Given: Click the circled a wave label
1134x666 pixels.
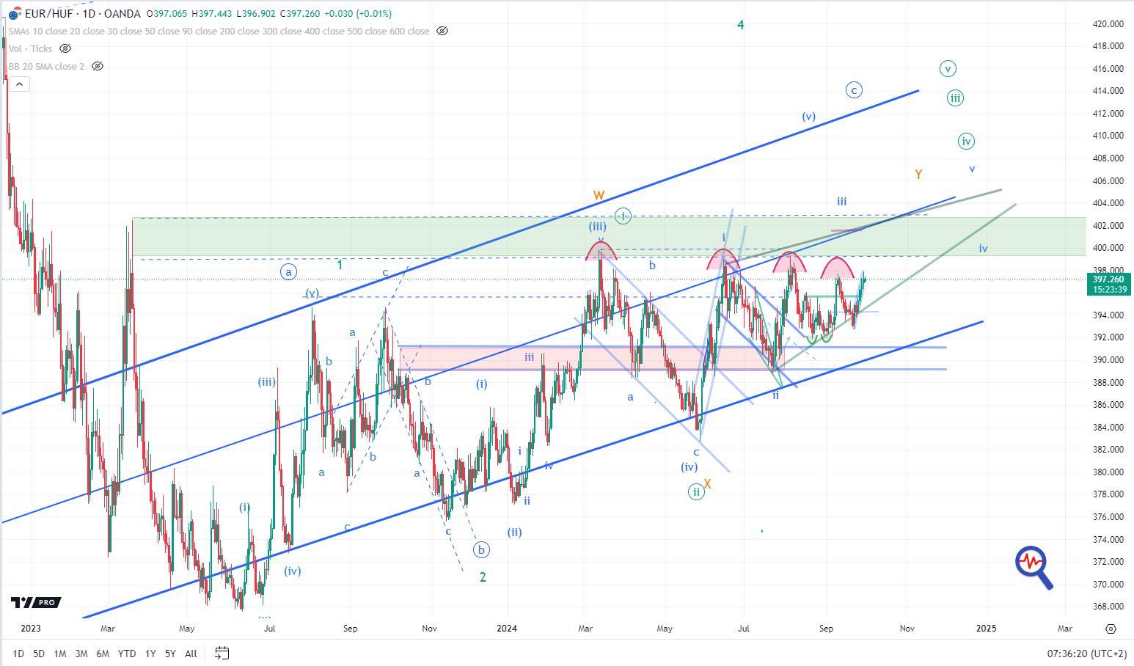Looking at the screenshot, I should [x=289, y=272].
